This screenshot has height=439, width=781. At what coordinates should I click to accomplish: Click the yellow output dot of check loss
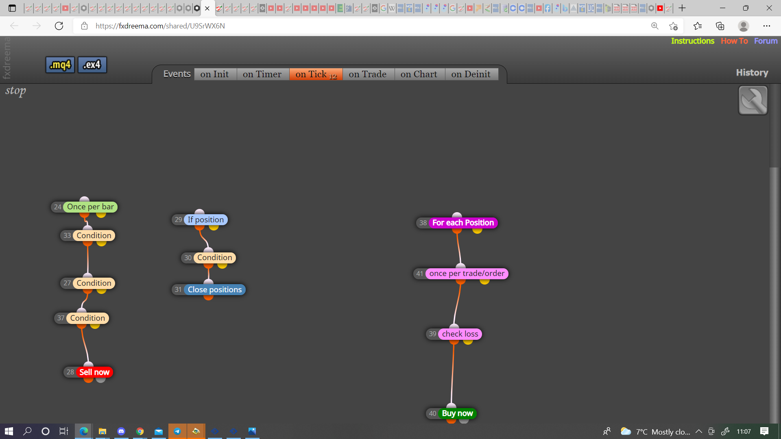[468, 341]
